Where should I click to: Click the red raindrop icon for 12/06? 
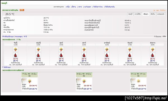(15, 55)
